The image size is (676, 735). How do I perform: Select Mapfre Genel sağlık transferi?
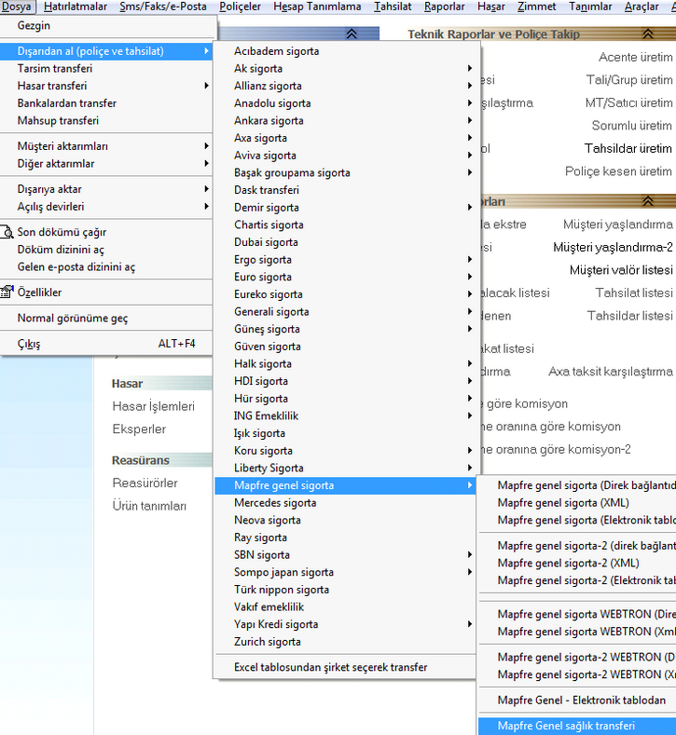[x=566, y=727]
